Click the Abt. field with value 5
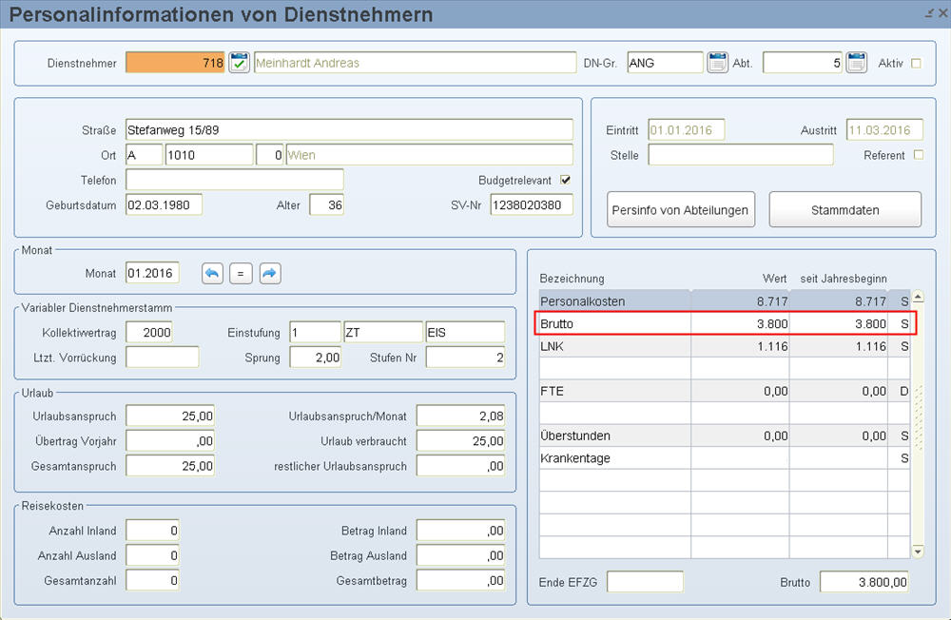Image resolution: width=951 pixels, height=620 pixels. coord(803,63)
